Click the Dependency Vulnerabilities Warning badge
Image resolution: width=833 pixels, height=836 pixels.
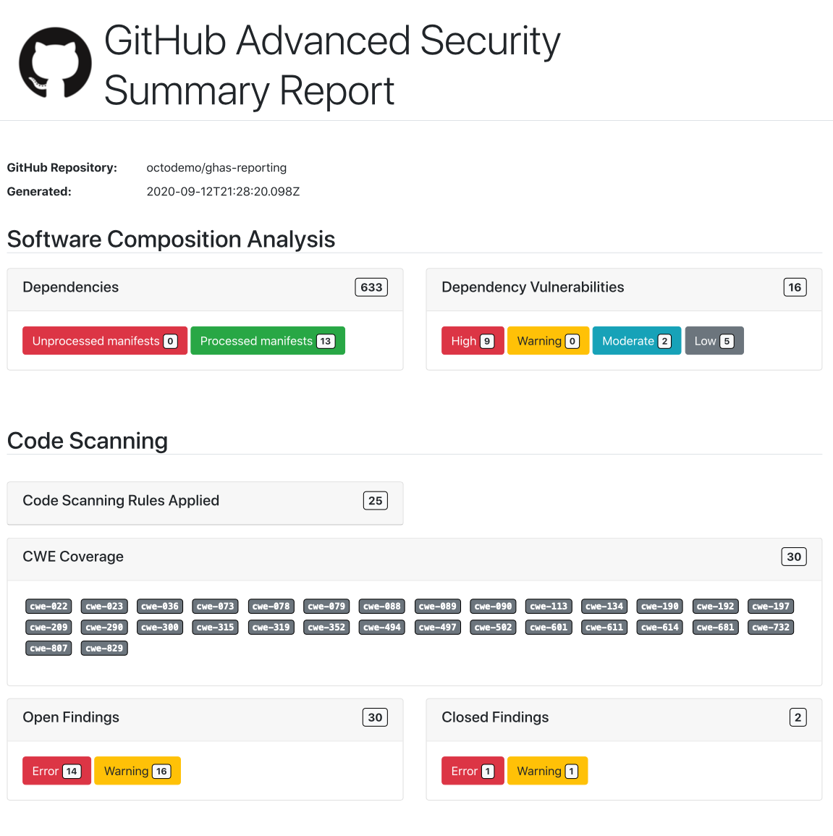tap(548, 341)
